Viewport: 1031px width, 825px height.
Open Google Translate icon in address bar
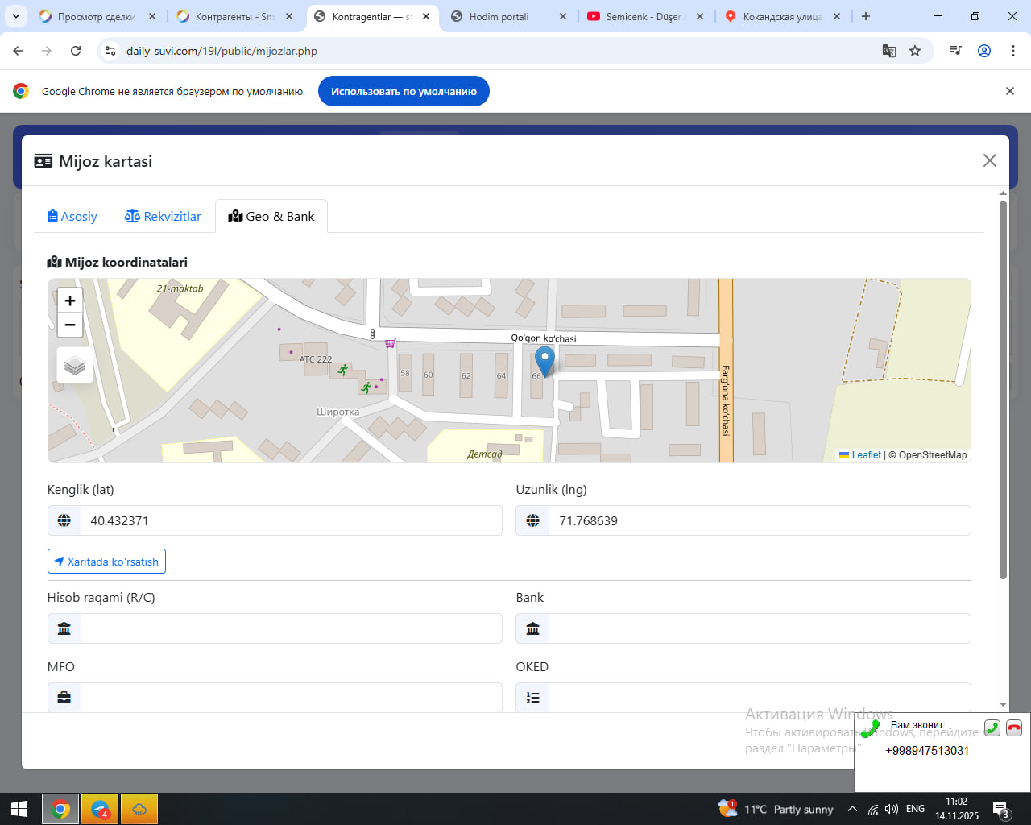[889, 51]
